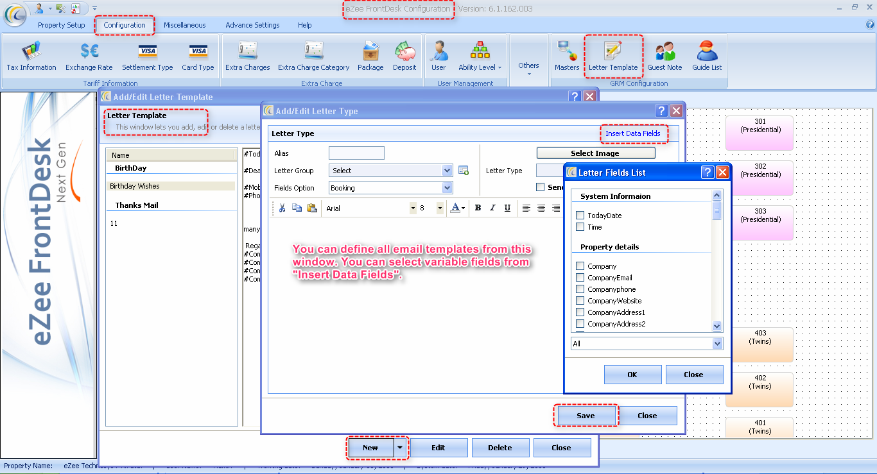Open the font color dropdown arrow
This screenshot has height=474, width=877.
[464, 208]
